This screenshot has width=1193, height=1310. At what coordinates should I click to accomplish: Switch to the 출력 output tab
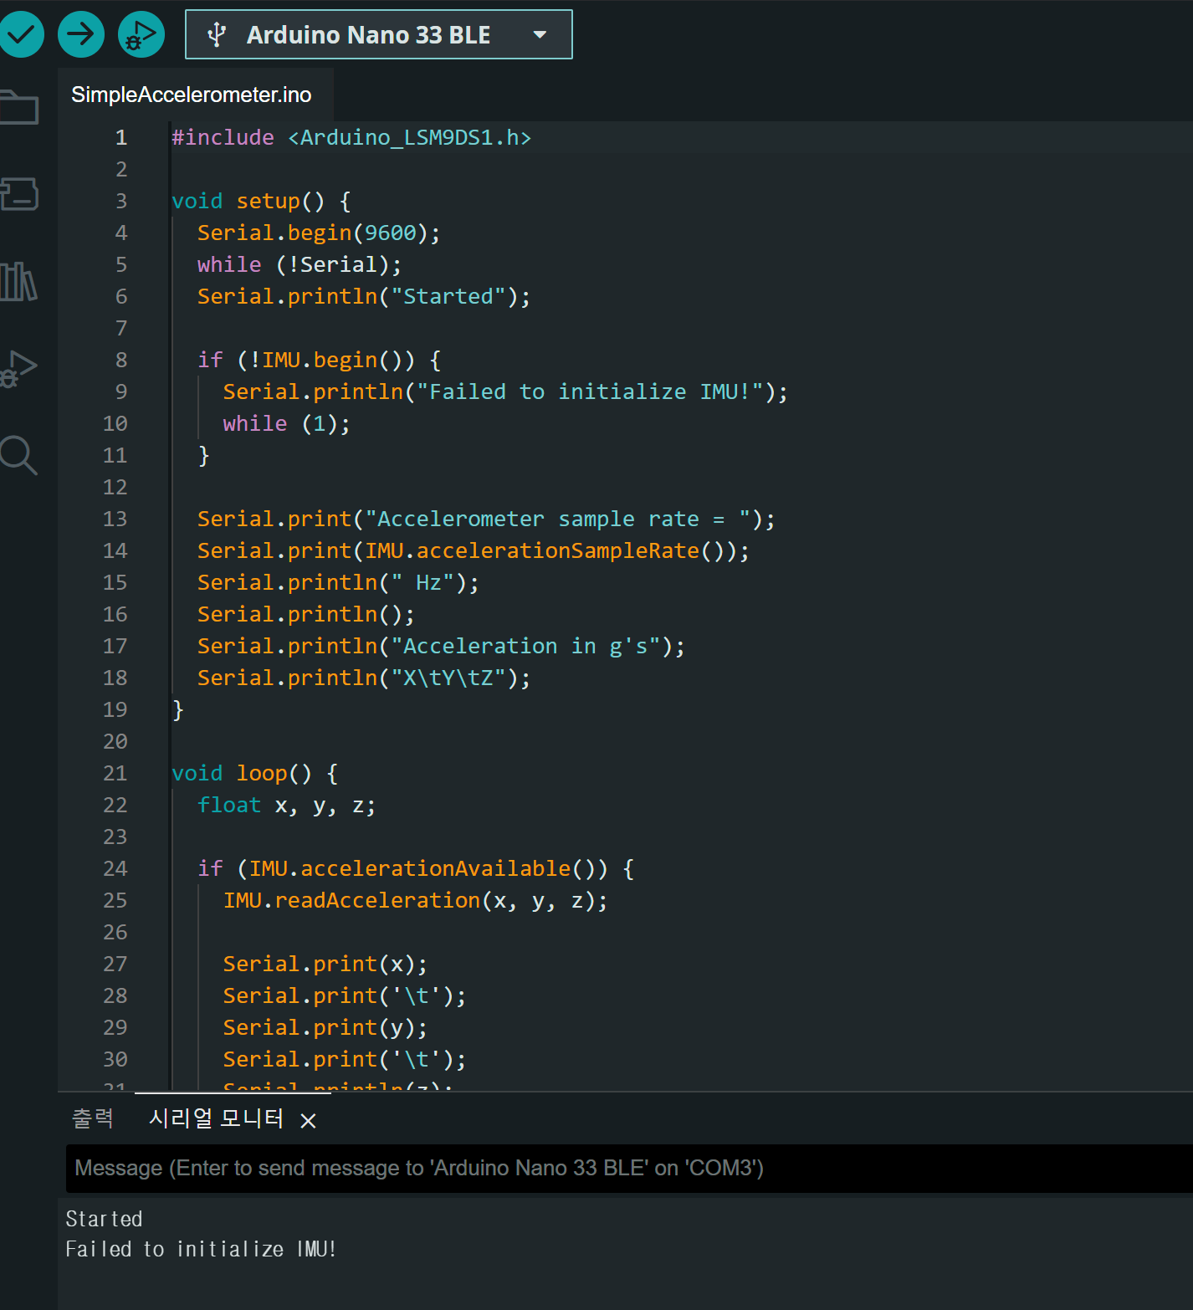pos(92,1118)
